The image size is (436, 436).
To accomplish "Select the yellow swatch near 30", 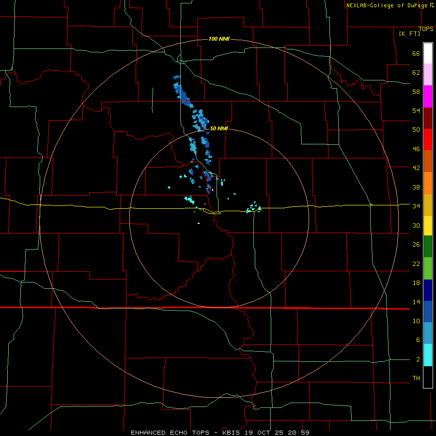I will tap(428, 226).
